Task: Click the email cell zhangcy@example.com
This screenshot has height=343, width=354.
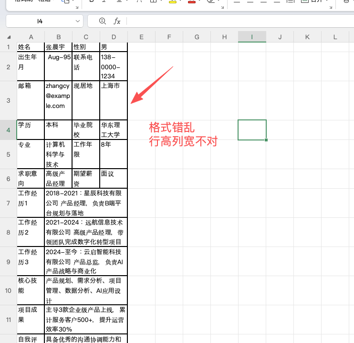Action: coord(58,100)
